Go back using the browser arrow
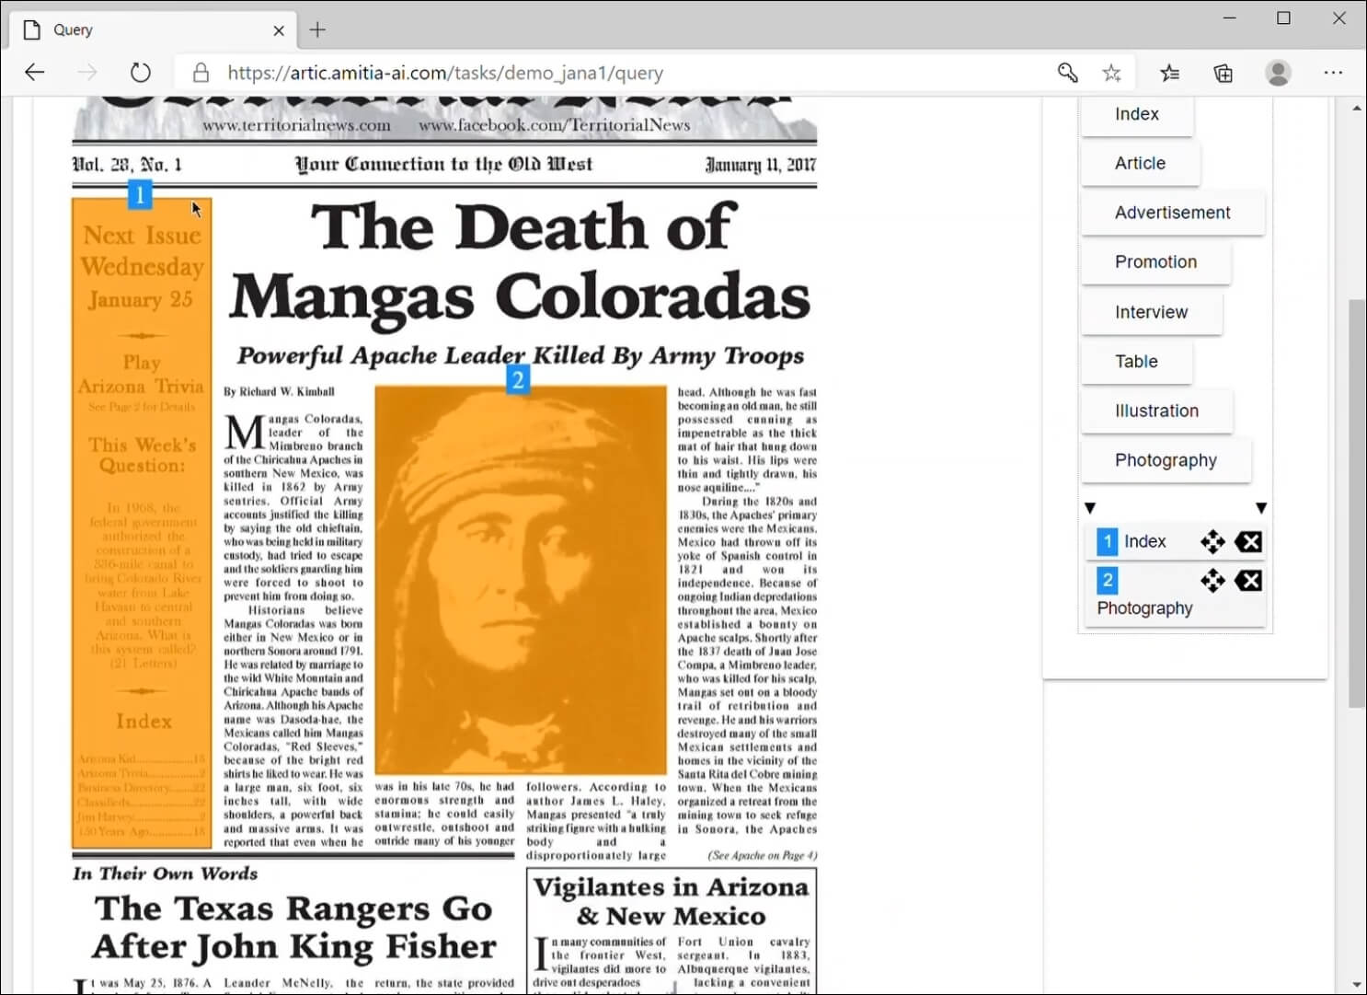 [35, 73]
